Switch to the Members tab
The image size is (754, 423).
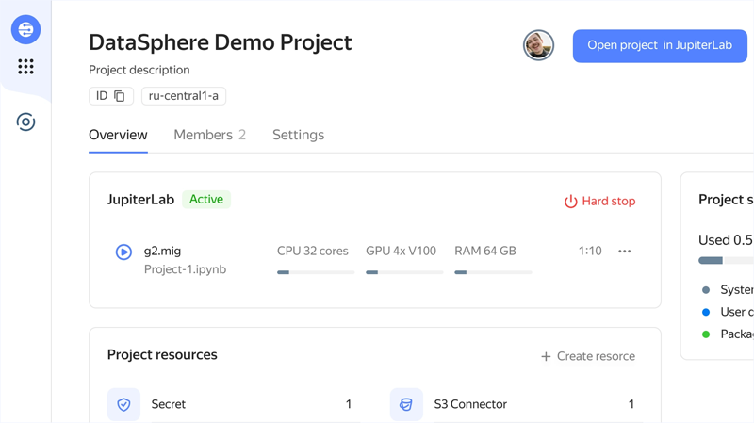(x=209, y=135)
